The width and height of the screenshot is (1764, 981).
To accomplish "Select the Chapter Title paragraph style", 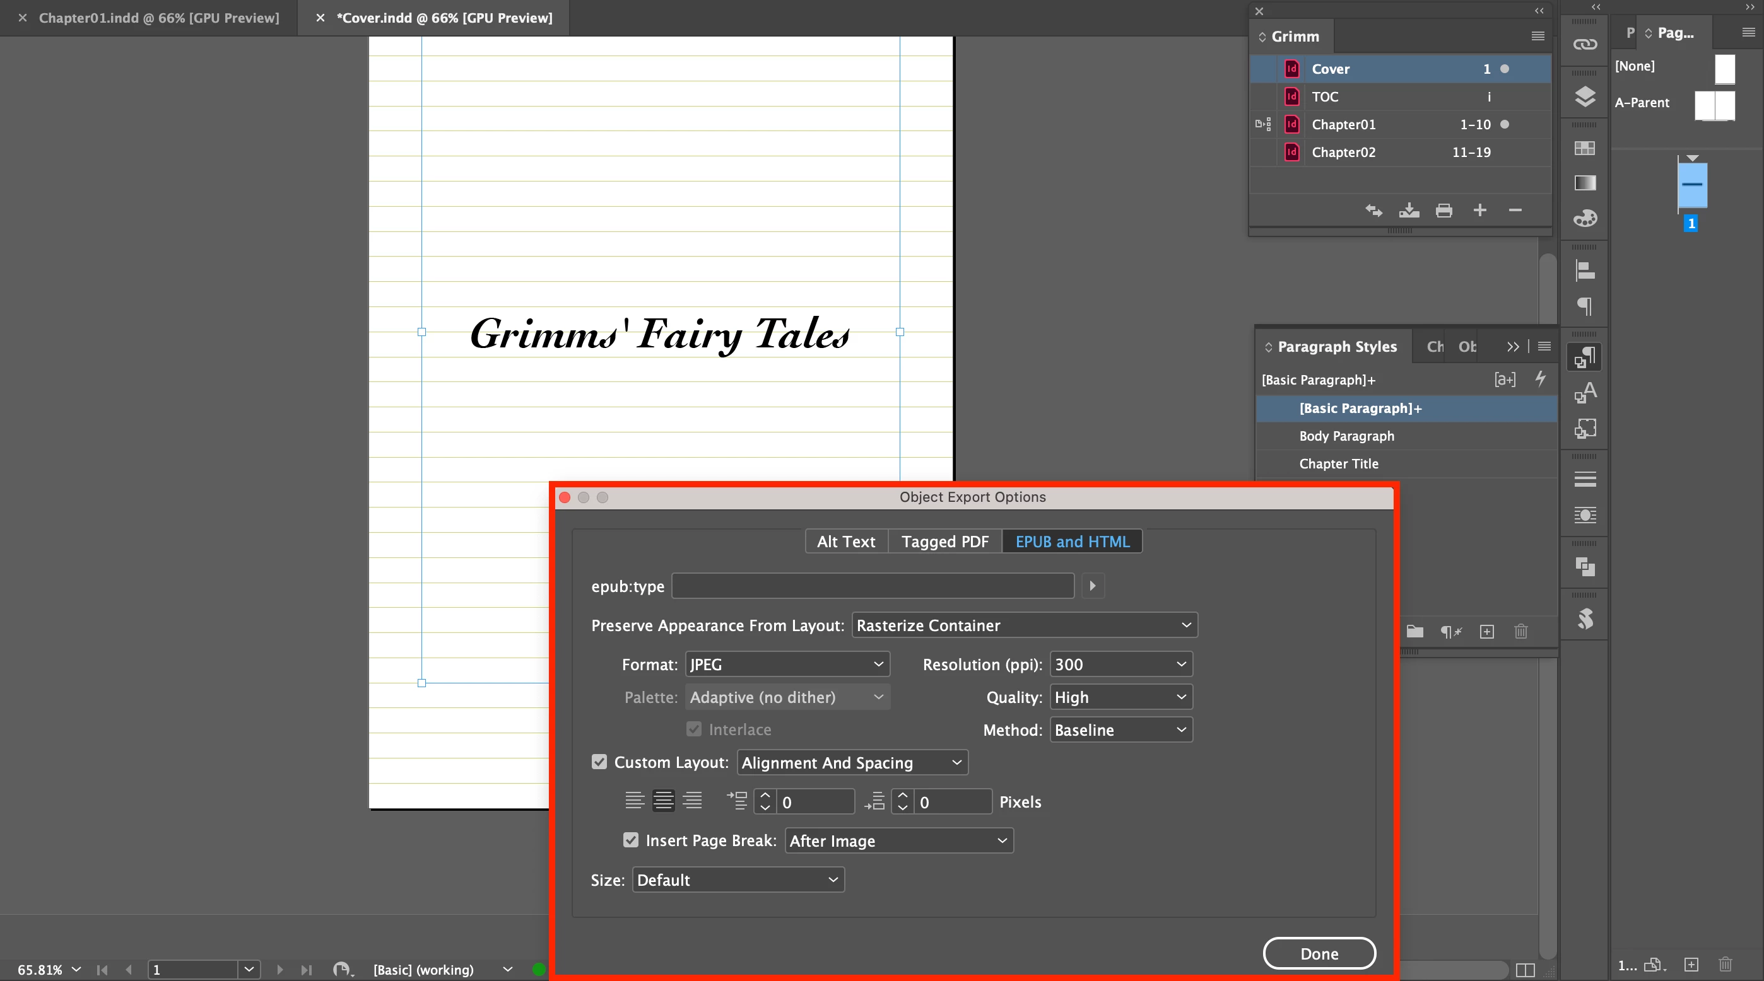I will tap(1339, 464).
